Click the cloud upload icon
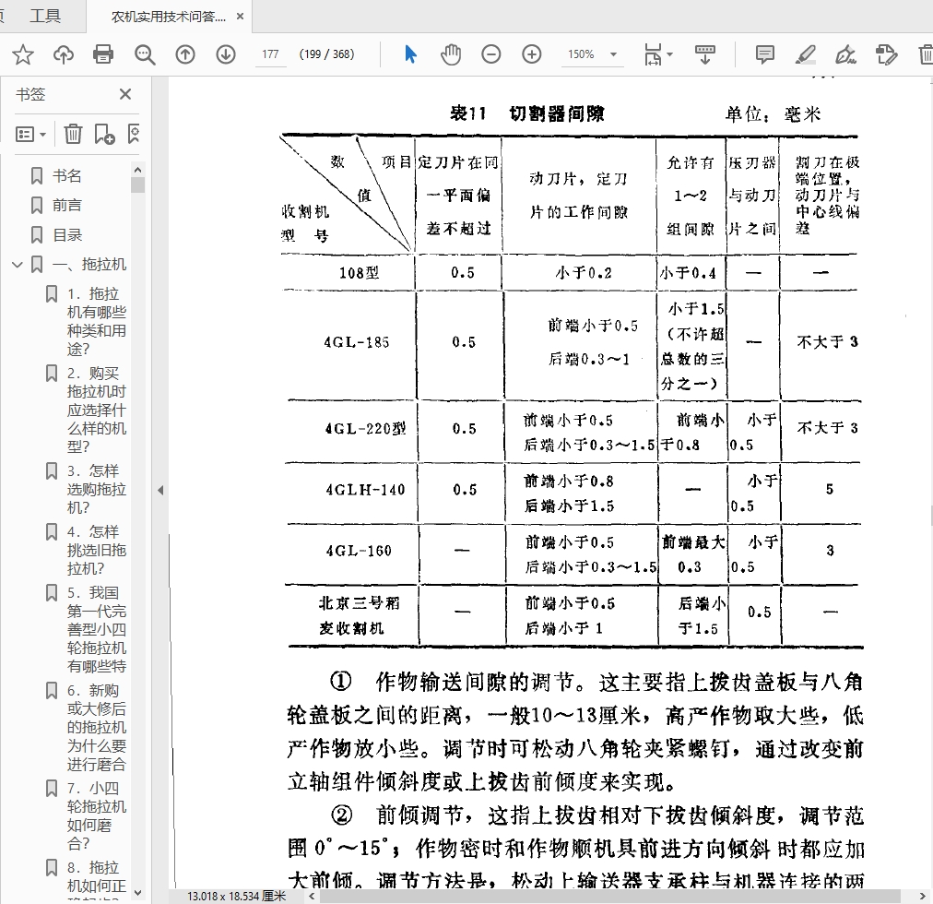Image resolution: width=933 pixels, height=904 pixels. point(64,54)
